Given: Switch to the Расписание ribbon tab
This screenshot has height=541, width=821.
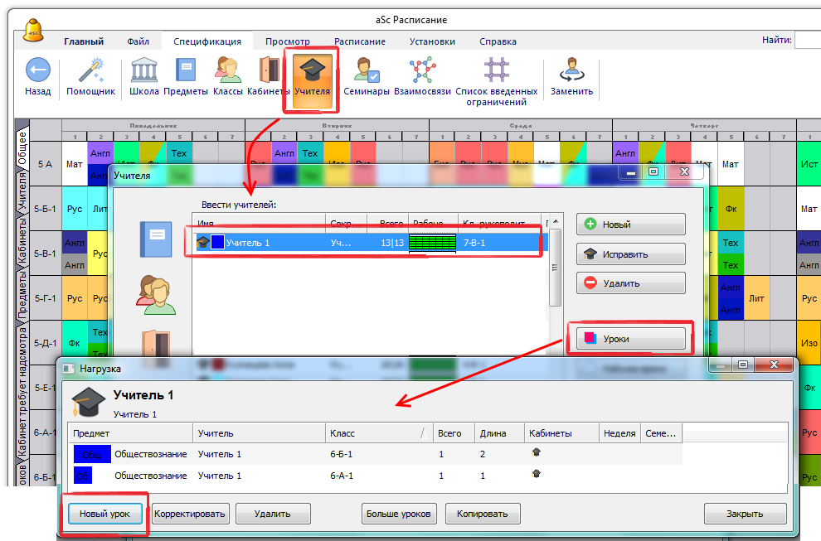Looking at the screenshot, I should (359, 41).
